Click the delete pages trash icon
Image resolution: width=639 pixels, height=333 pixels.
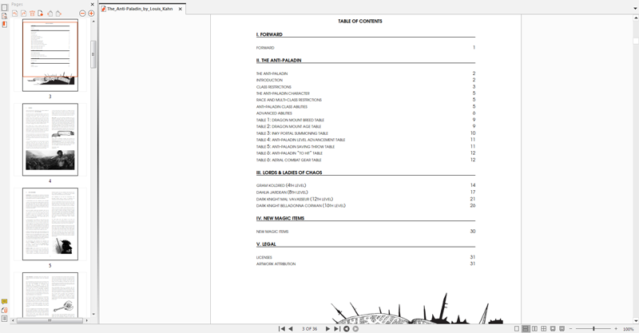[32, 14]
